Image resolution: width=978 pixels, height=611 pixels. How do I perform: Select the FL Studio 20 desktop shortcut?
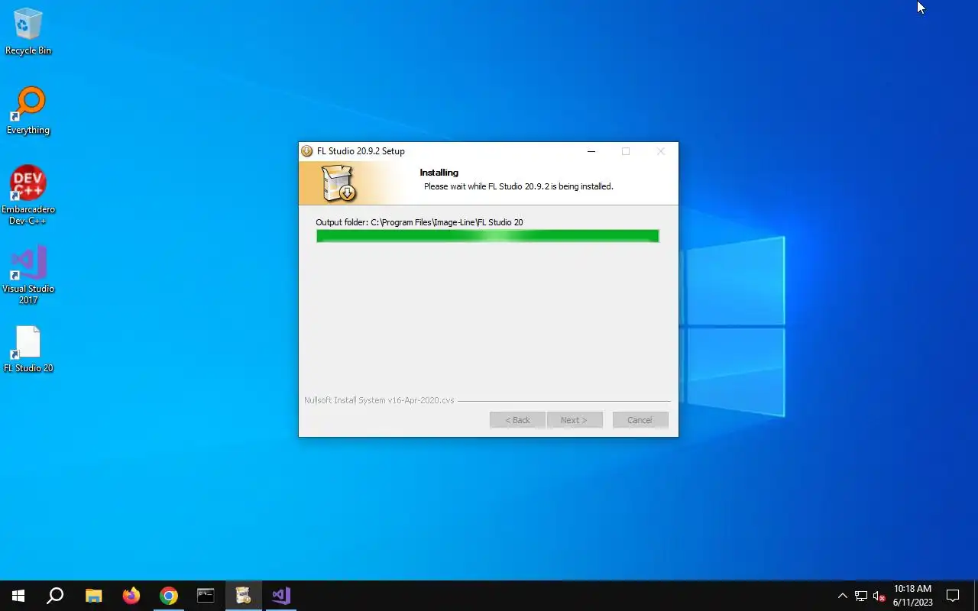pyautogui.click(x=28, y=350)
